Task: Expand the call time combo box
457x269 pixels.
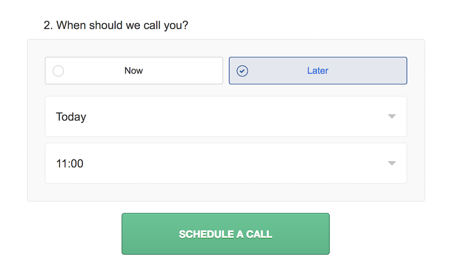Action: point(226,163)
